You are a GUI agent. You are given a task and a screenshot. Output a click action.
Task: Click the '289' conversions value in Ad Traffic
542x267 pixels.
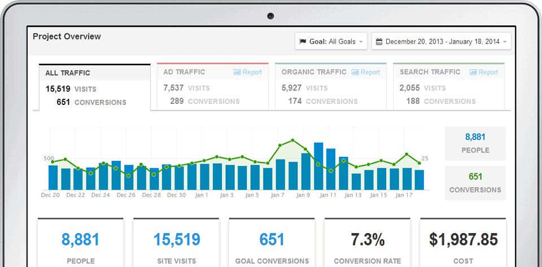click(177, 101)
